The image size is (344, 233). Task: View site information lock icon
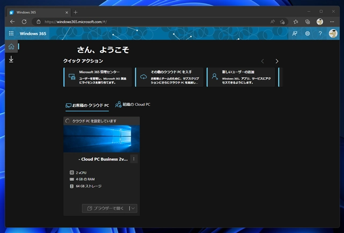pos(38,21)
